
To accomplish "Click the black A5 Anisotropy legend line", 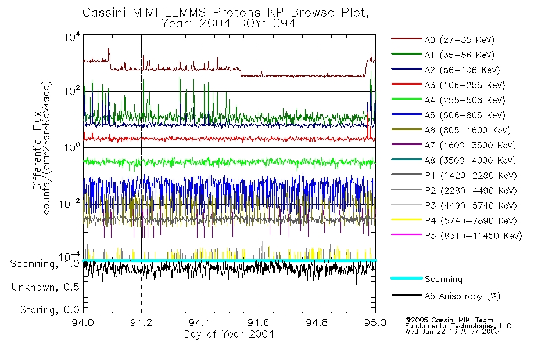I will [407, 295].
